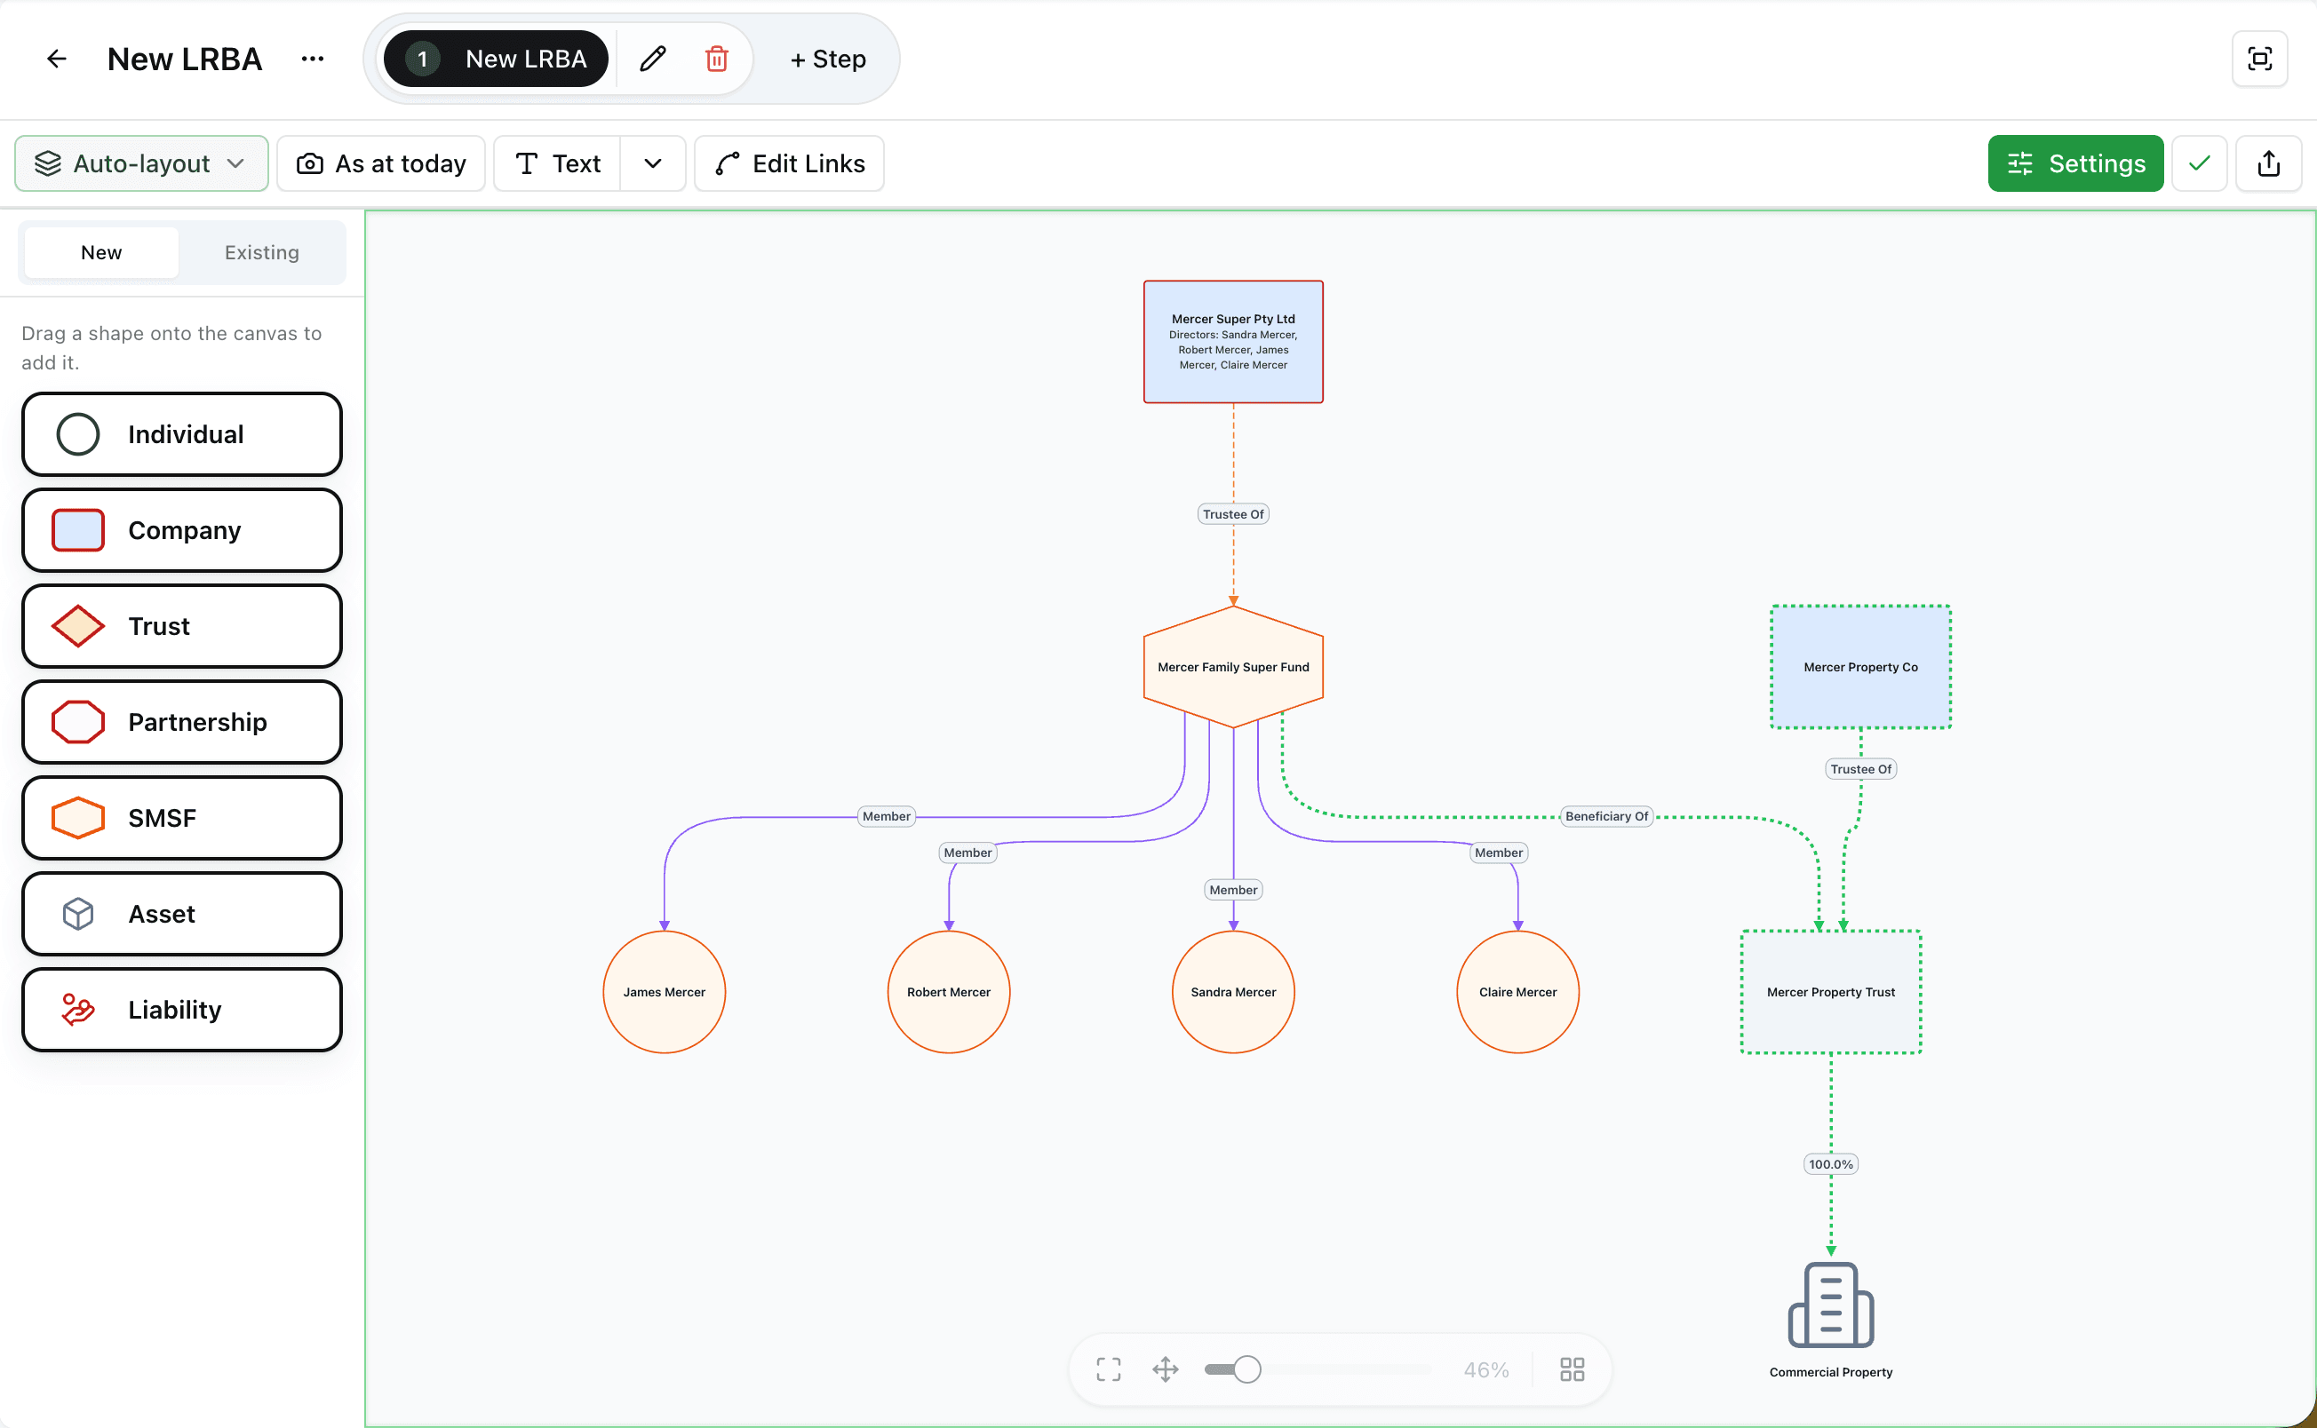Click the Mercer Family Super Fund node
Image resolution: width=2317 pixels, height=1428 pixels.
point(1232,667)
